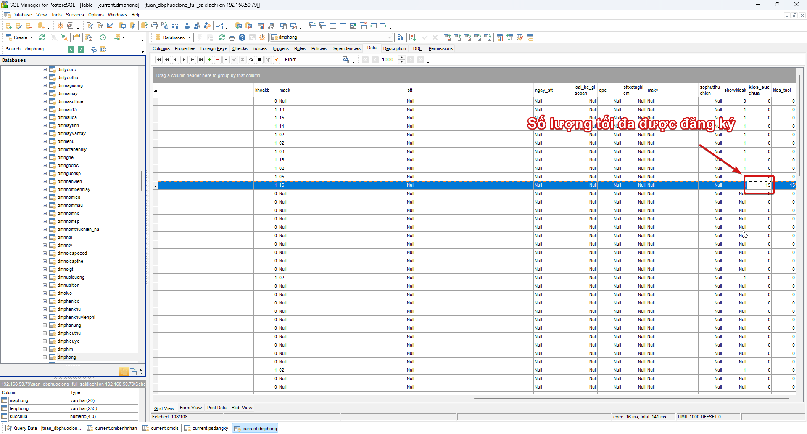The width and height of the screenshot is (807, 434).
Task: Switch to the Columns tab
Action: (161, 49)
